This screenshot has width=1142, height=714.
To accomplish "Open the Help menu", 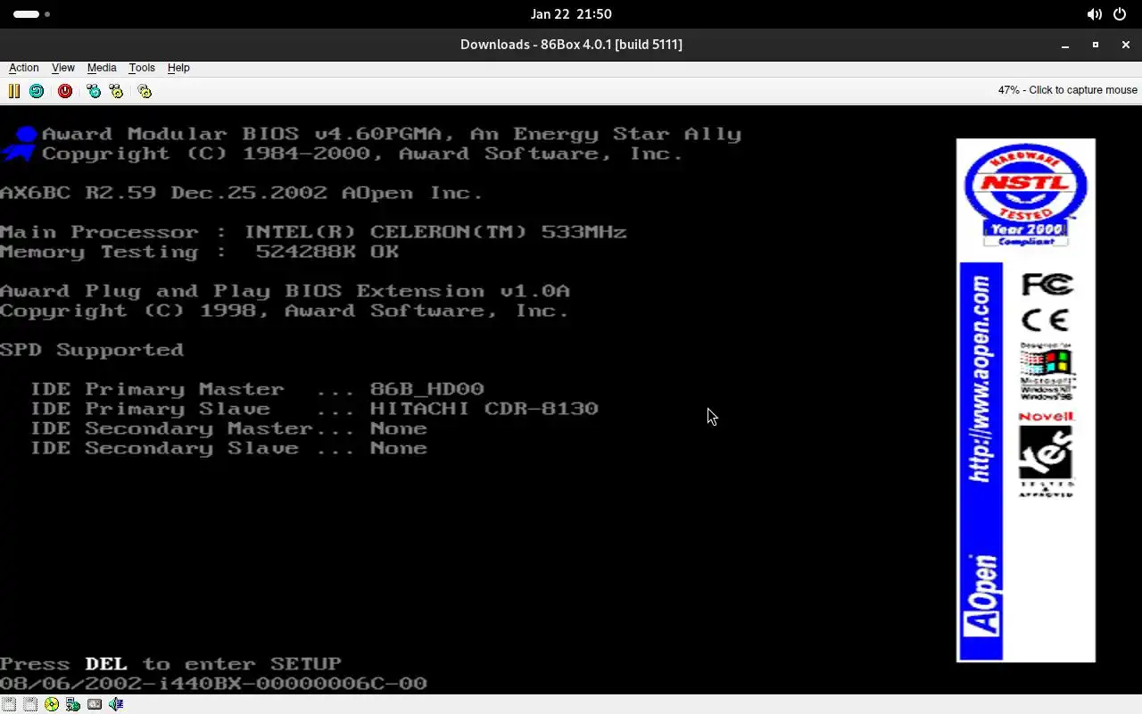I will [x=178, y=68].
